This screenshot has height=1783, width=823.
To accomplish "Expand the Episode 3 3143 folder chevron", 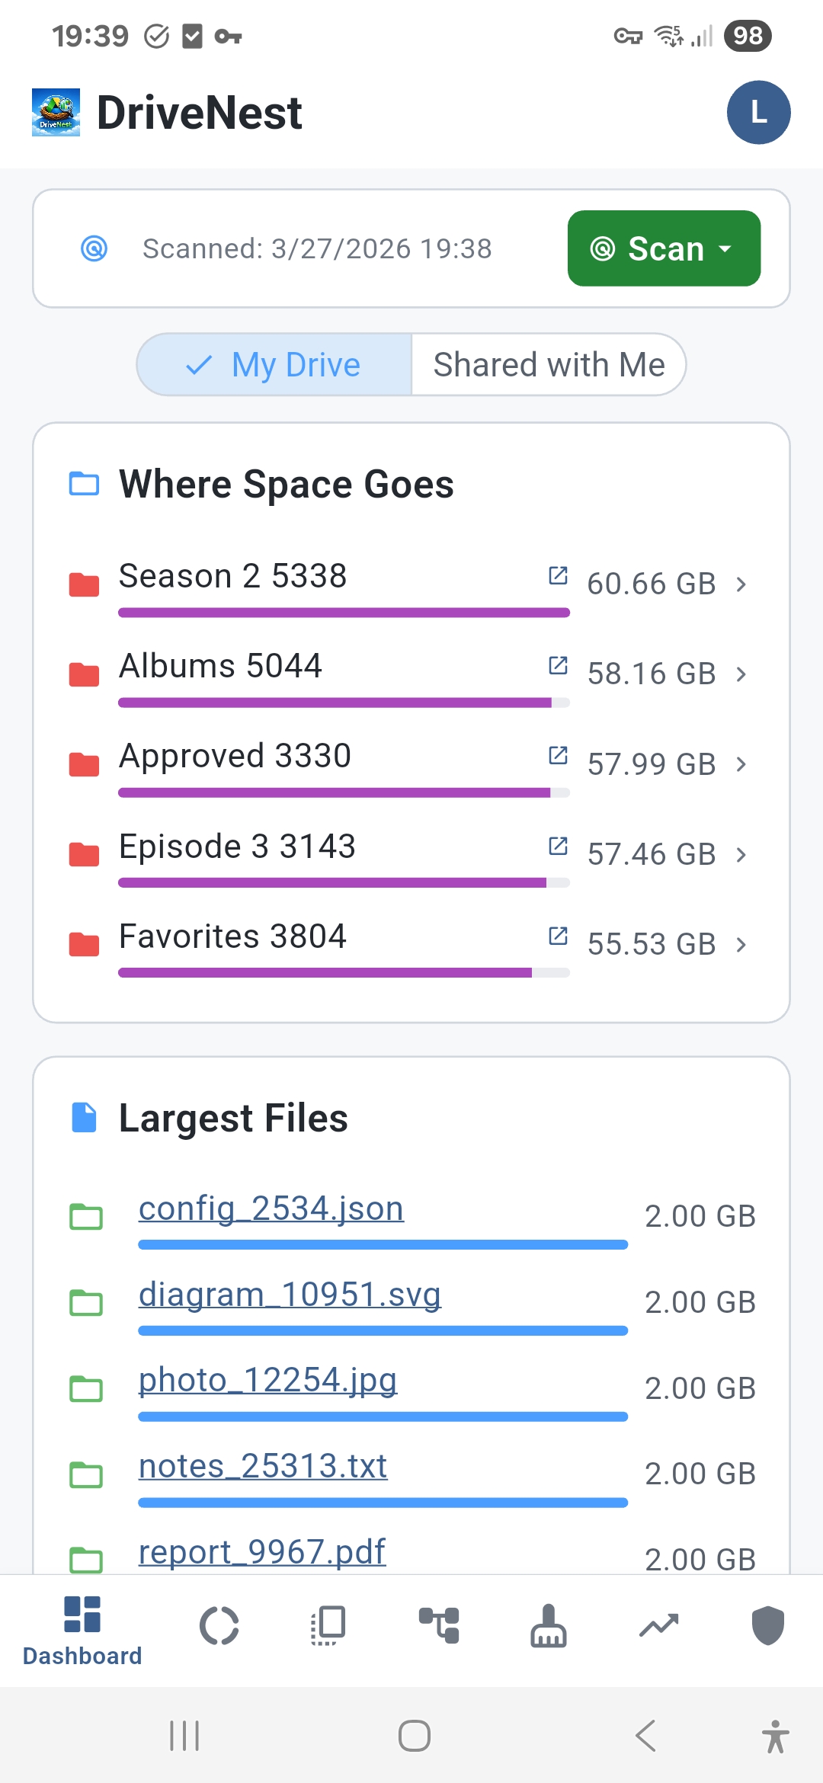I will click(x=741, y=855).
